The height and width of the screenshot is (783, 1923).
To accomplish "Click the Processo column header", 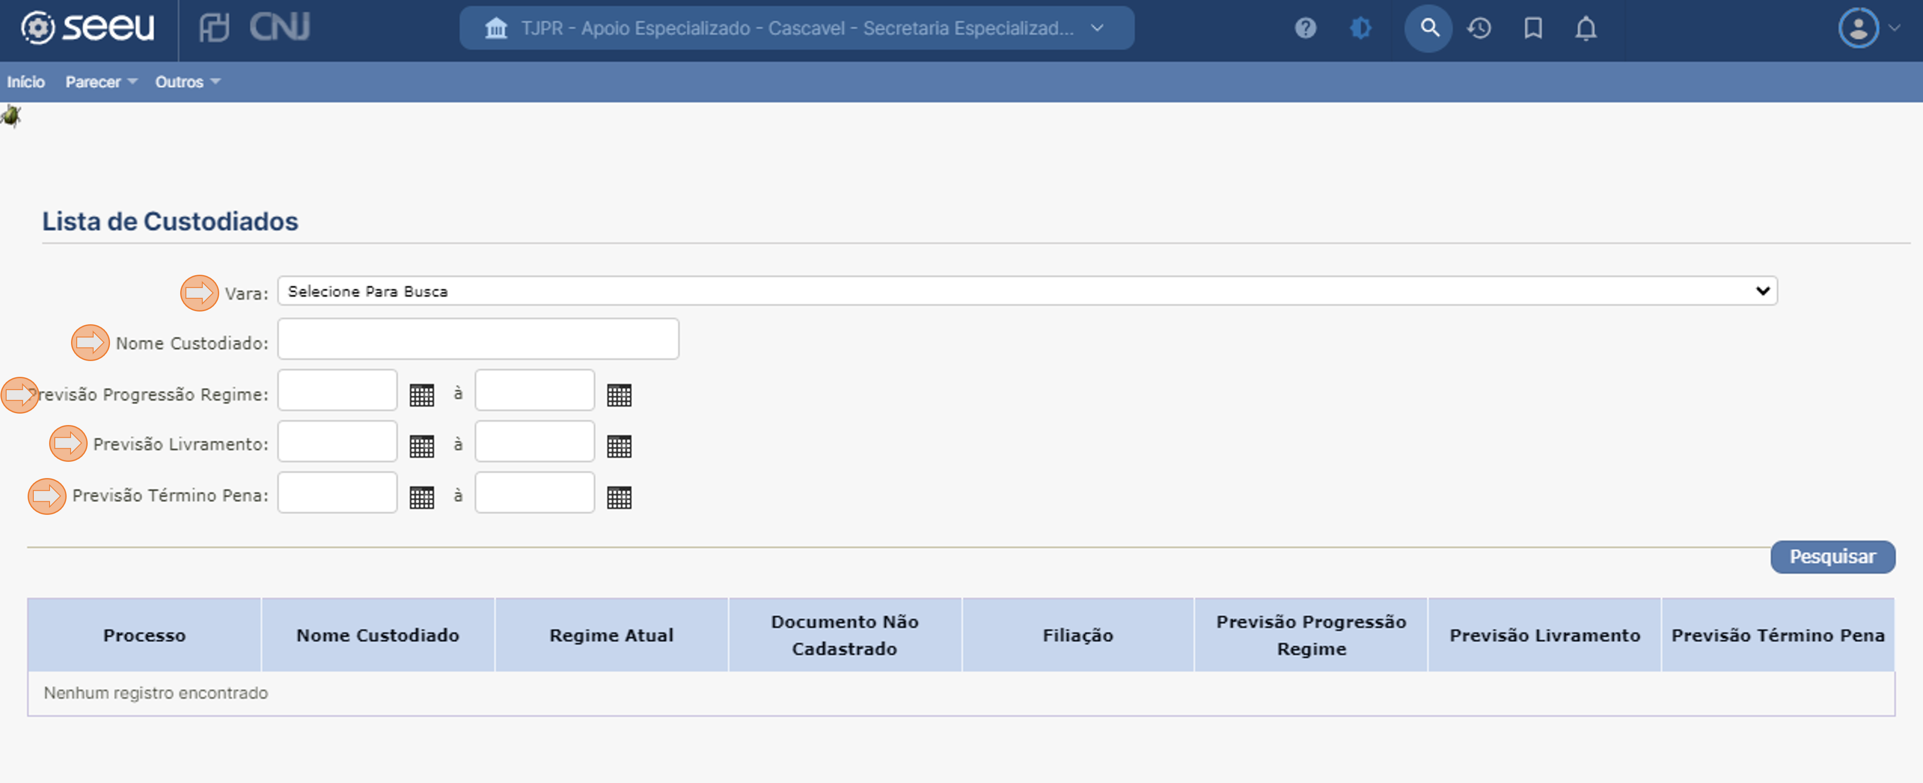I will [x=144, y=635].
